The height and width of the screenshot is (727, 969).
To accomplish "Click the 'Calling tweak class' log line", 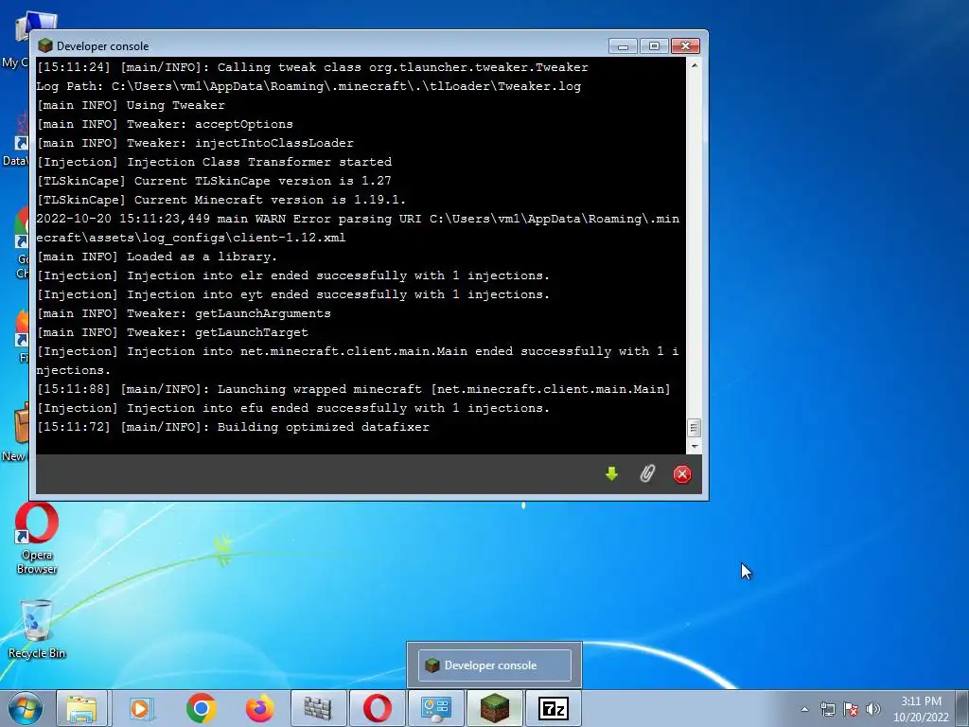I will coord(312,67).
